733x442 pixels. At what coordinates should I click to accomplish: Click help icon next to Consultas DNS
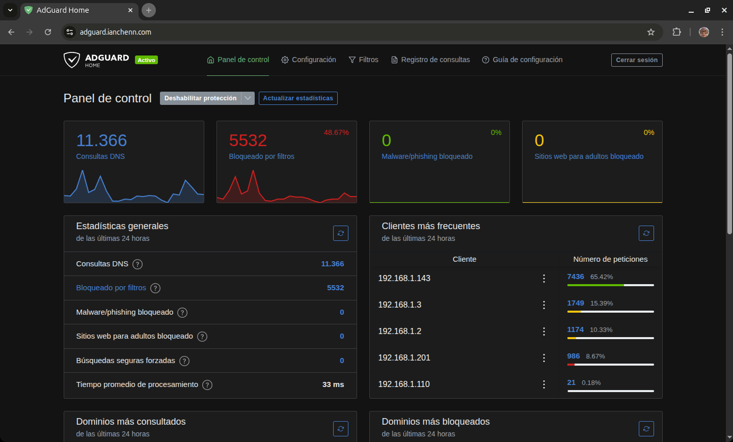[x=138, y=264]
